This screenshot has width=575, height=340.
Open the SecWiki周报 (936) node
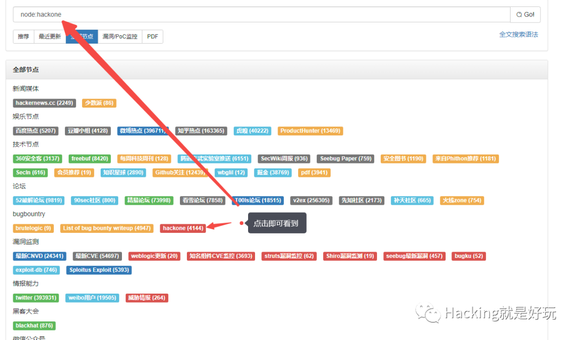click(284, 159)
